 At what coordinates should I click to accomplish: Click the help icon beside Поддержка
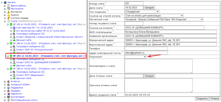[9, 88]
